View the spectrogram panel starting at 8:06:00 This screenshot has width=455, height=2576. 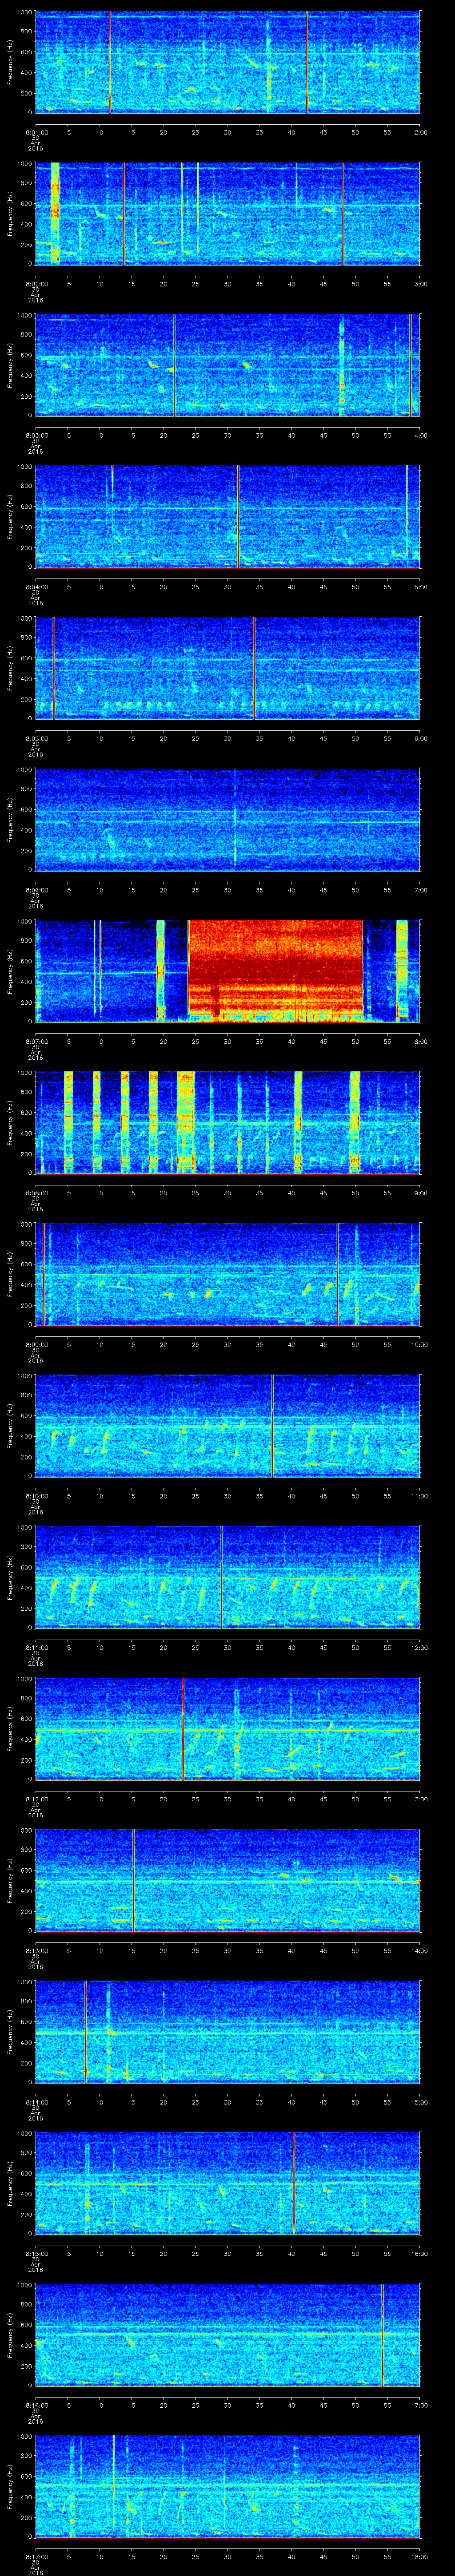point(228,819)
